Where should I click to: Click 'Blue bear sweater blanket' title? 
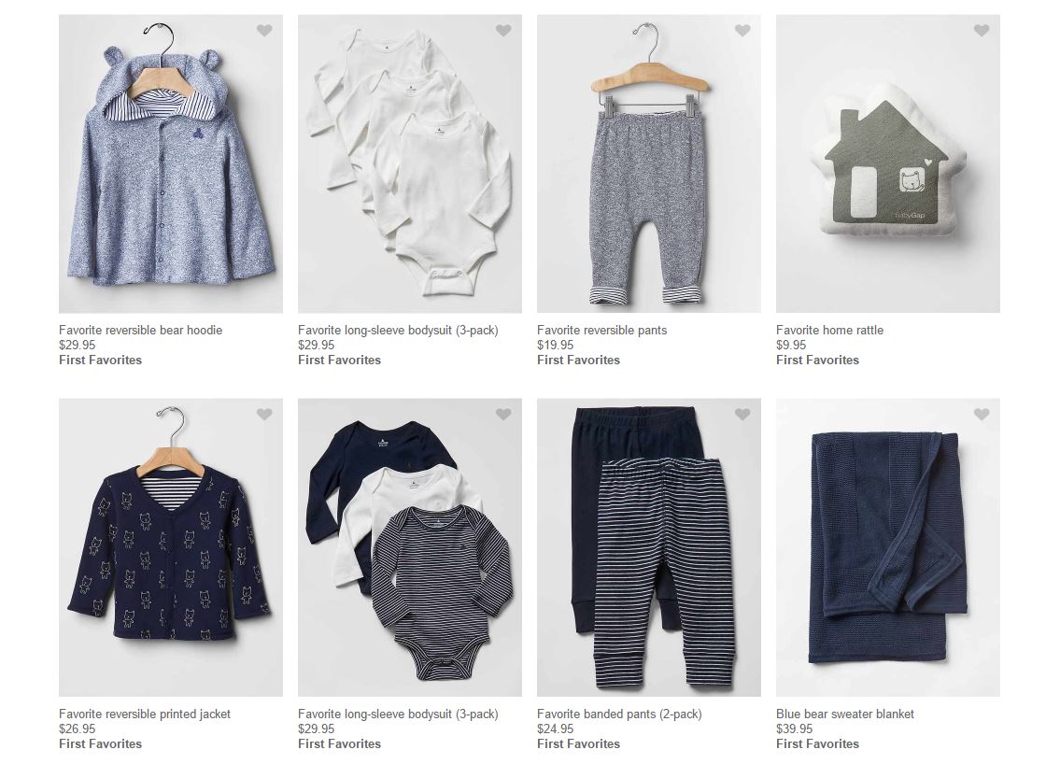[844, 714]
